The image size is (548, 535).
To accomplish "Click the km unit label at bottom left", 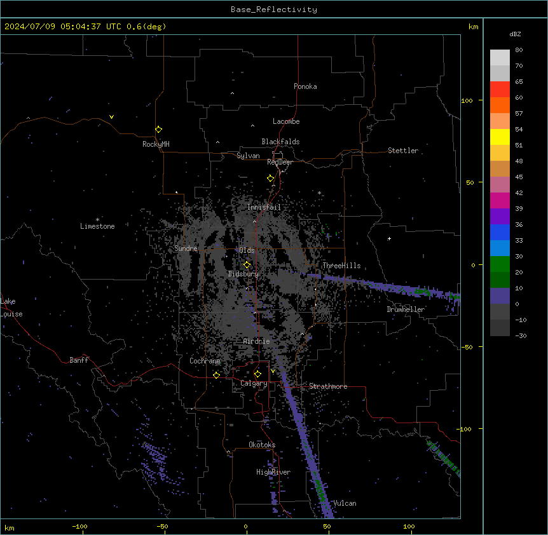I will click(x=10, y=527).
